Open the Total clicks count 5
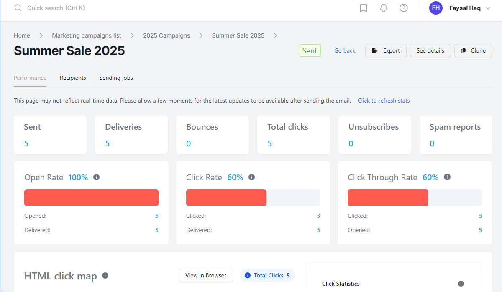The image size is (502, 292). 269,143
